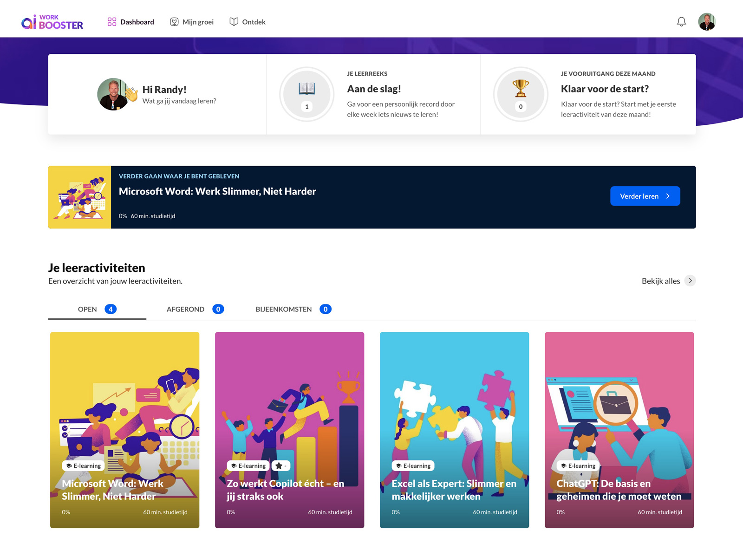The width and height of the screenshot is (743, 556).
Task: Open Microsoft Word title in continue banner
Action: (217, 191)
